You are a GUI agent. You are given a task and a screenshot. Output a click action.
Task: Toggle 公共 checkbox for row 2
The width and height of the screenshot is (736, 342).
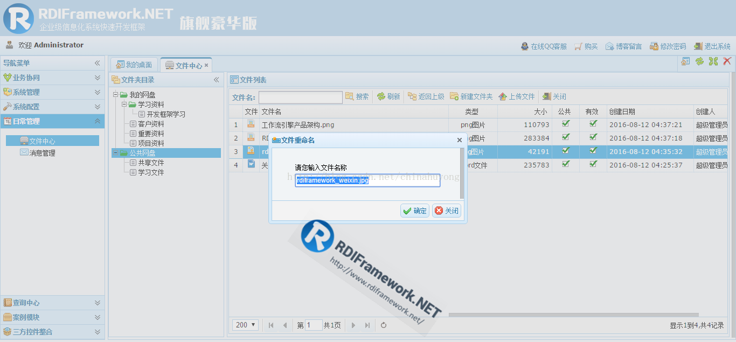(x=565, y=137)
